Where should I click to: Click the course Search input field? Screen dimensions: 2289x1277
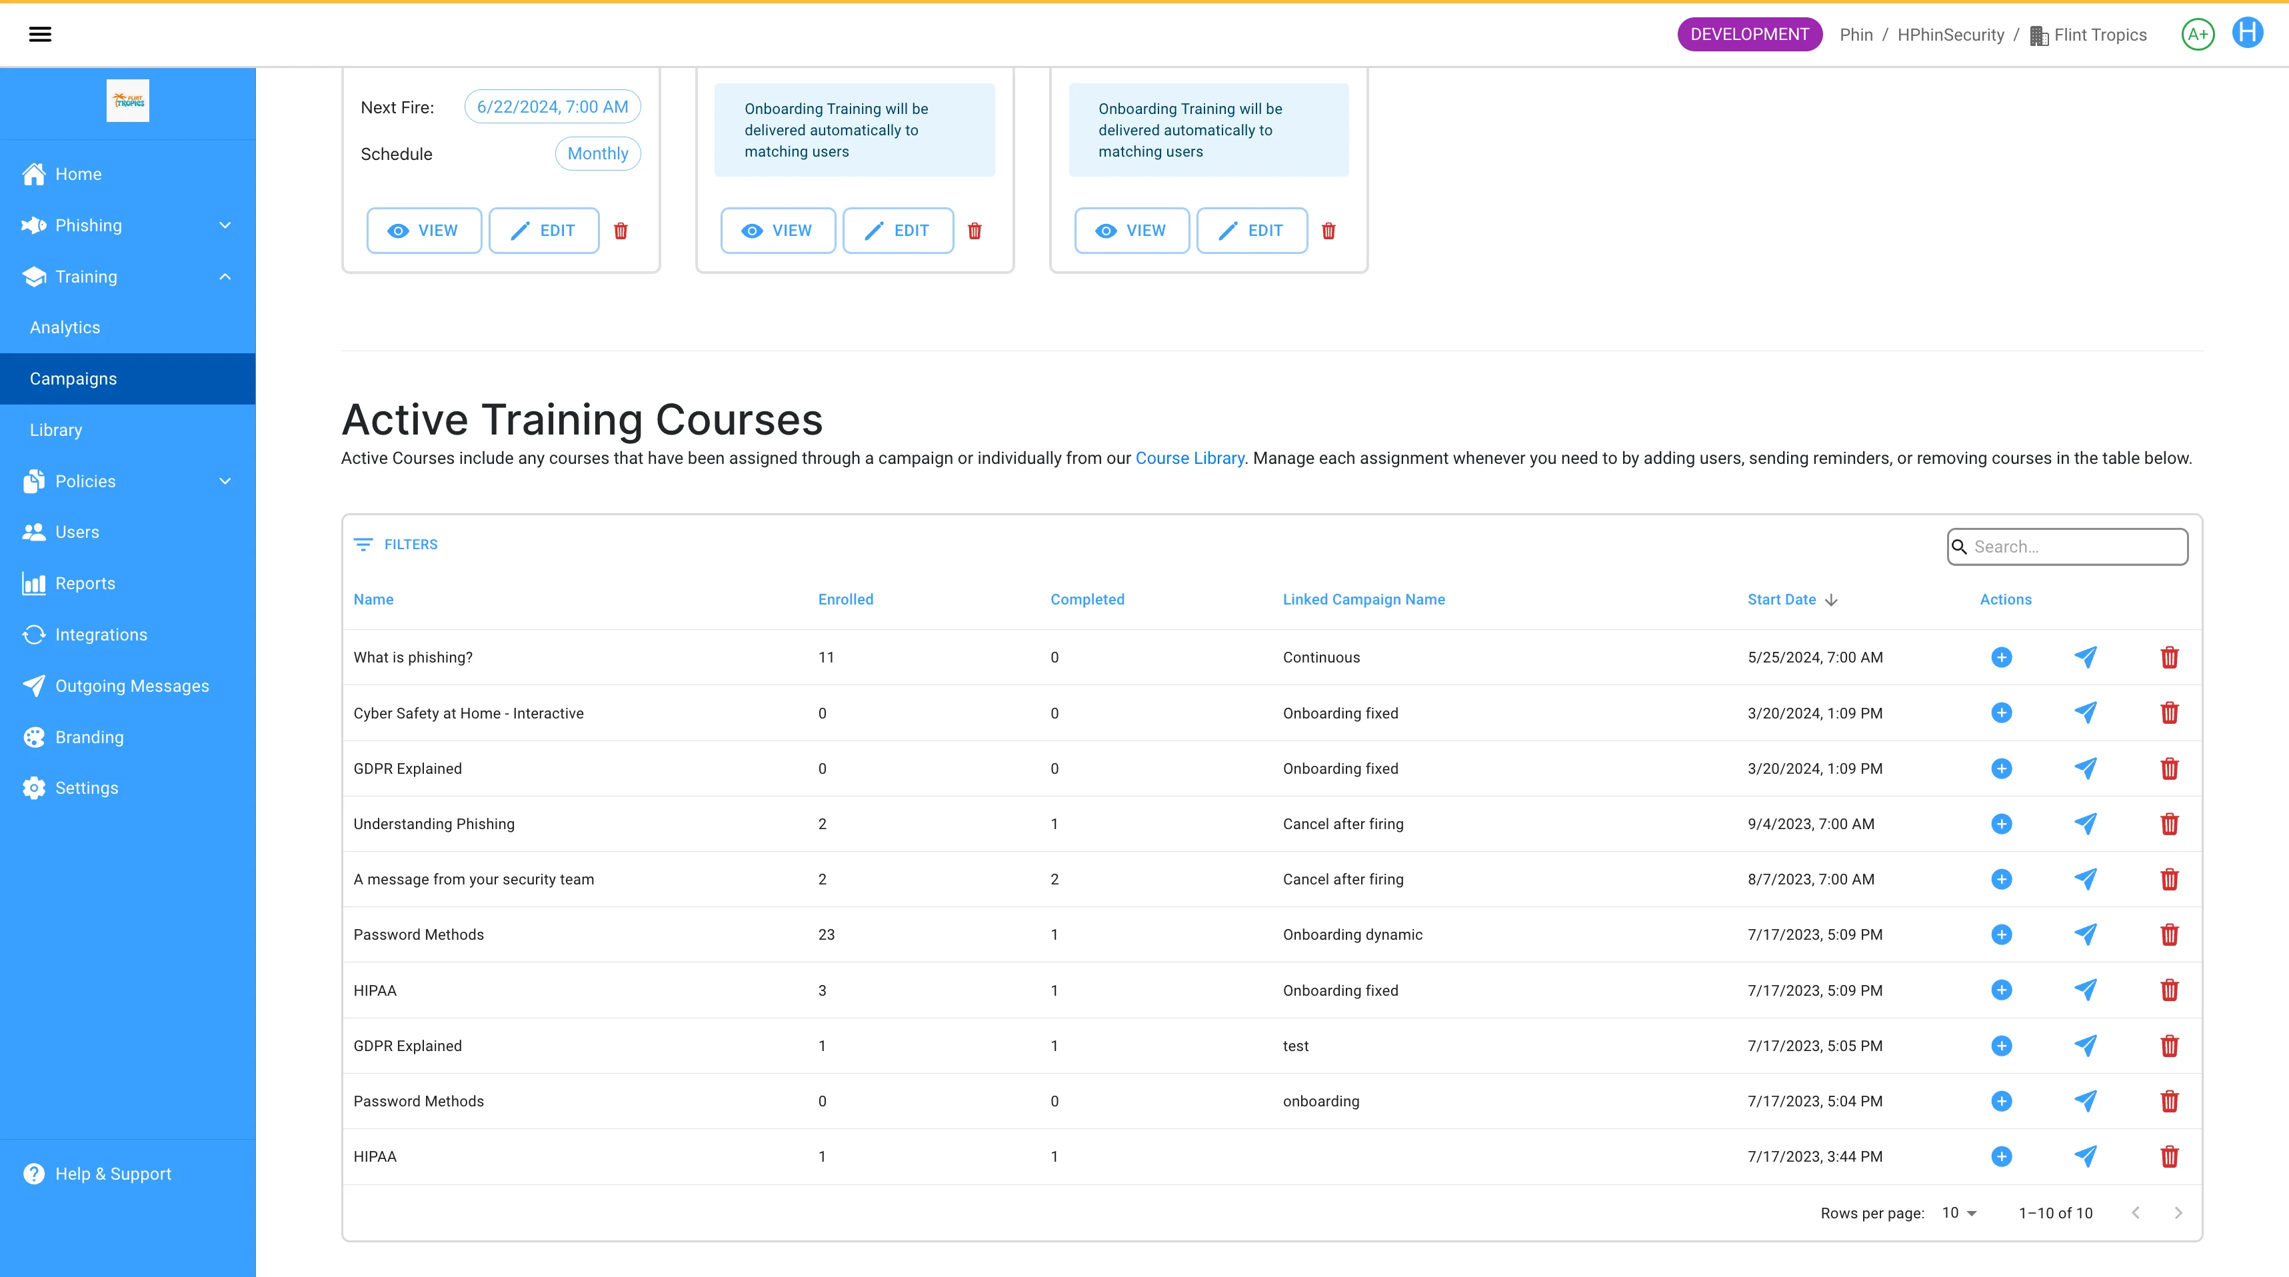[x=2075, y=547]
